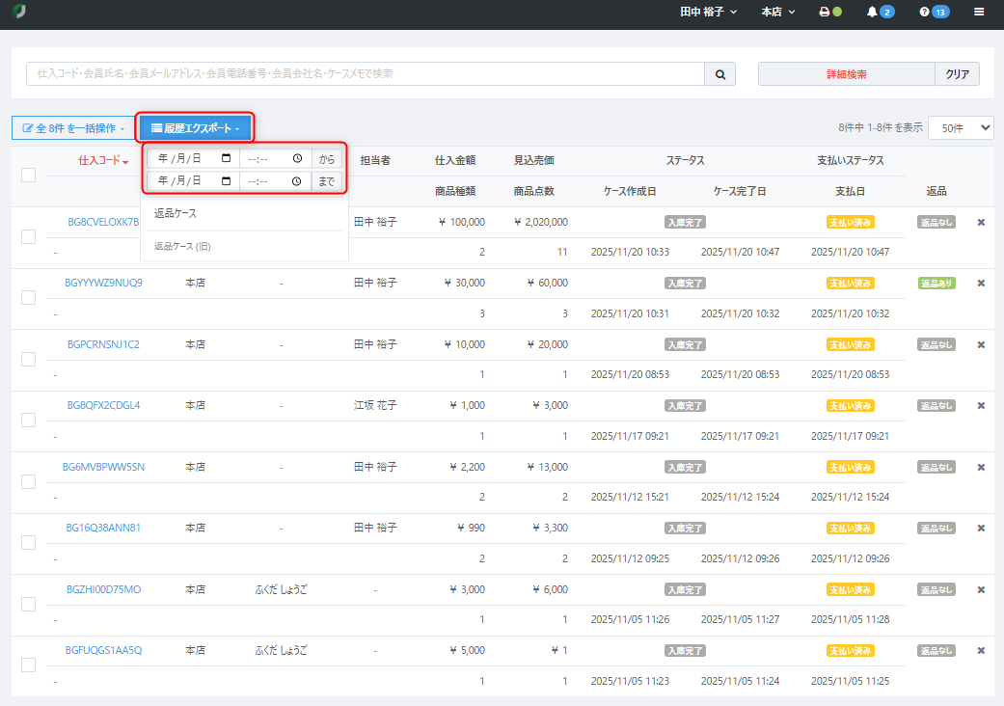Open calendar picker in the start date field

pyautogui.click(x=226, y=158)
